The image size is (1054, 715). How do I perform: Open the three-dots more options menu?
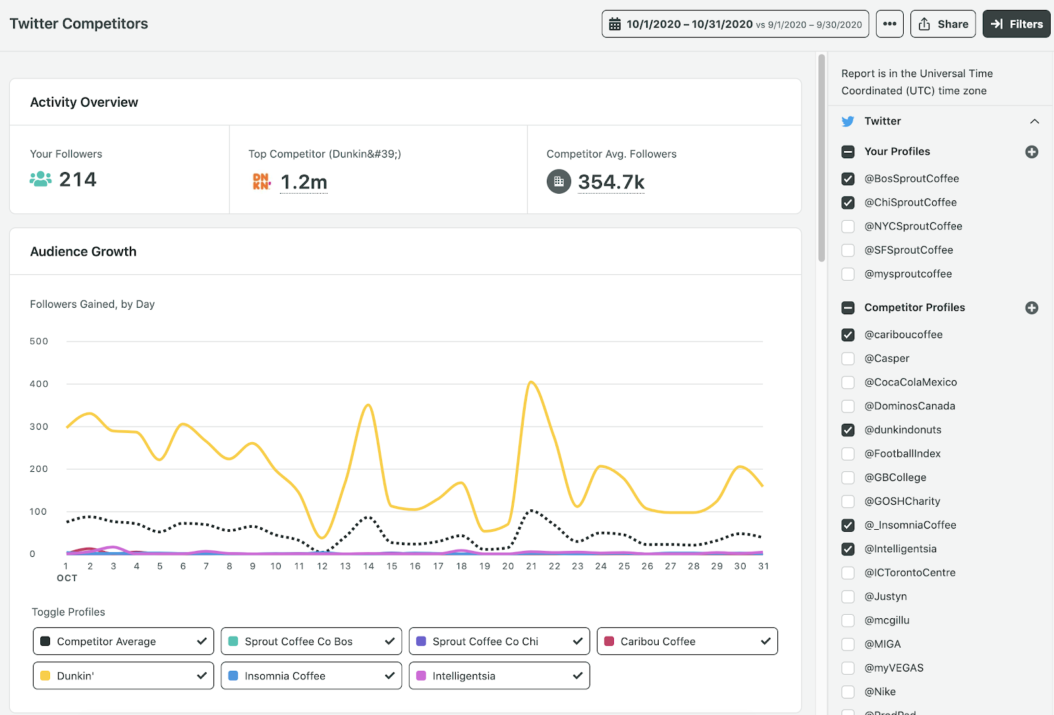889,24
